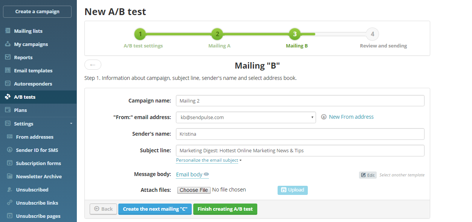
Task: Open A/B tests in the sidebar
Action: (x=24, y=97)
